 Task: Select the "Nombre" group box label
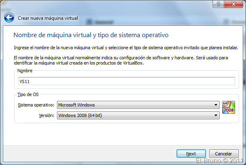point(25,71)
